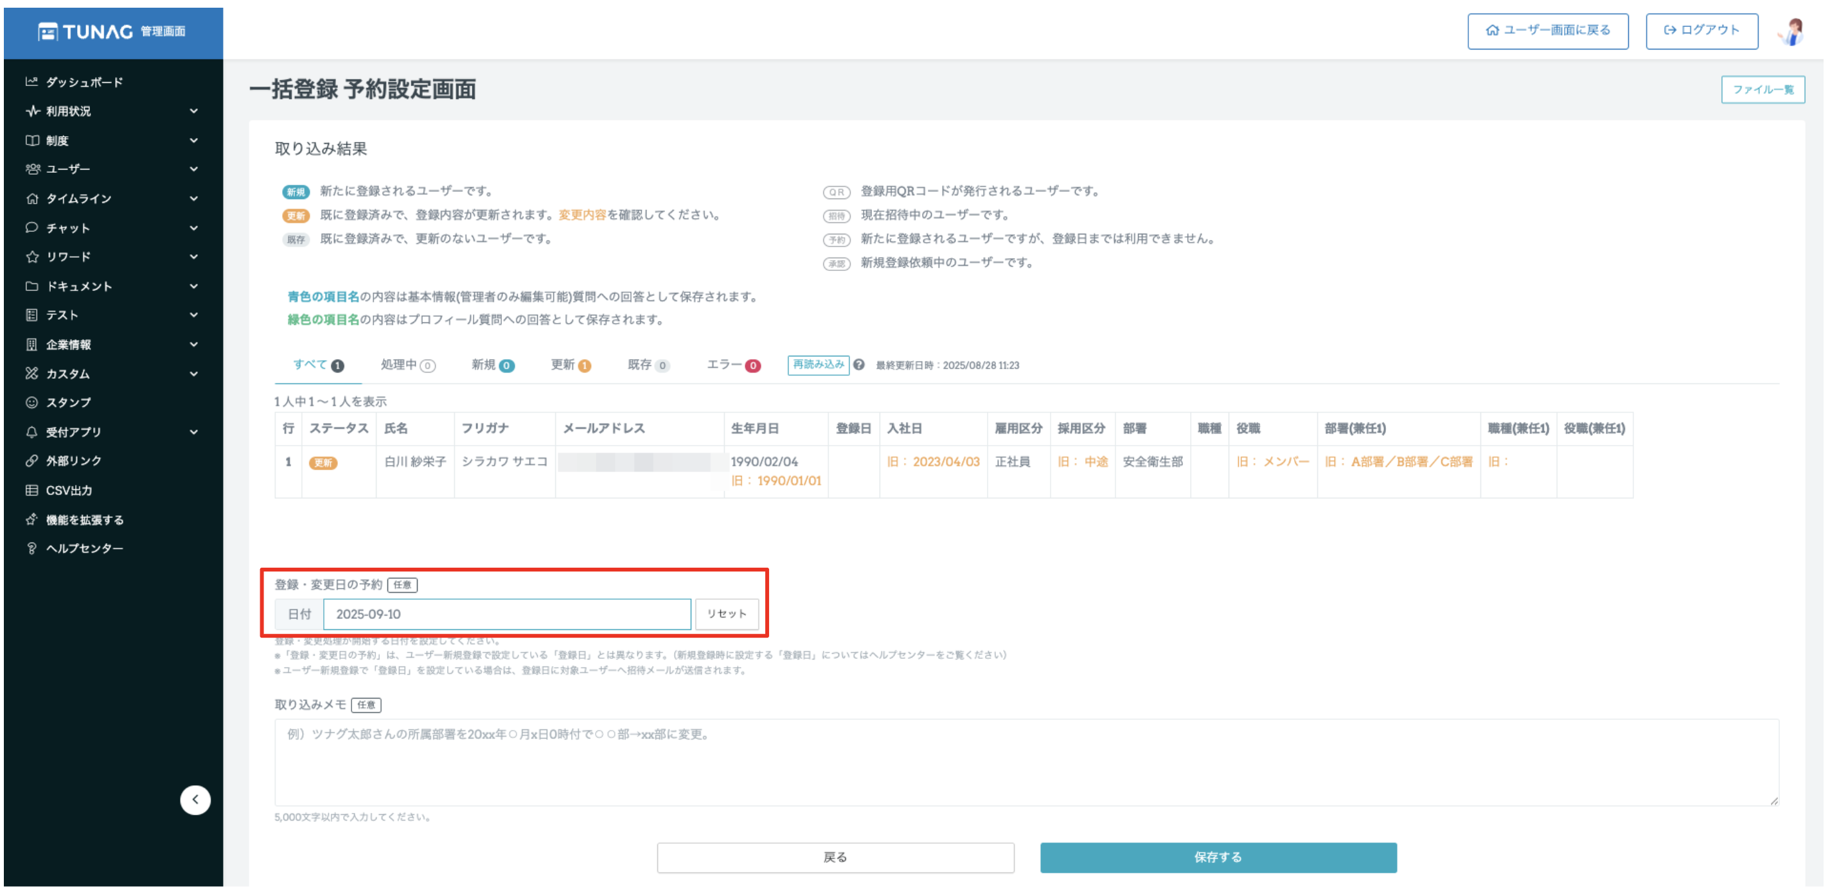Click the 機能を拡張する sparkle icon

pyautogui.click(x=31, y=519)
